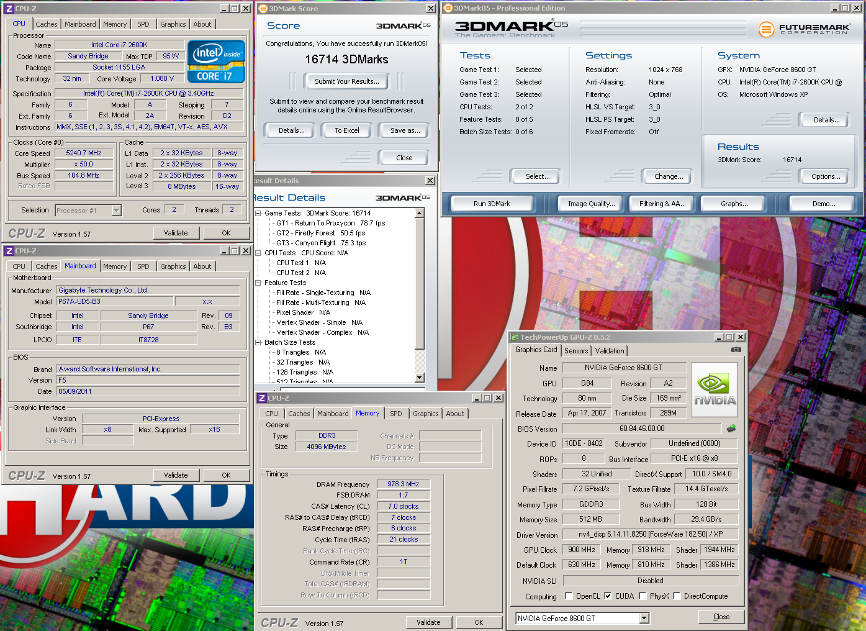Enable the PhysX checkbox
This screenshot has height=631, width=866.
pyautogui.click(x=643, y=596)
